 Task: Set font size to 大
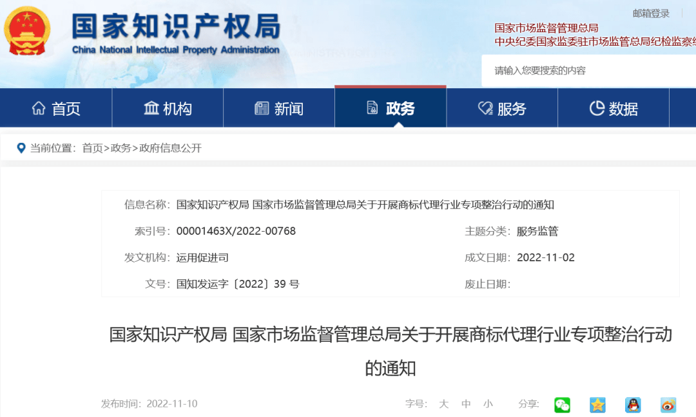[x=443, y=404]
